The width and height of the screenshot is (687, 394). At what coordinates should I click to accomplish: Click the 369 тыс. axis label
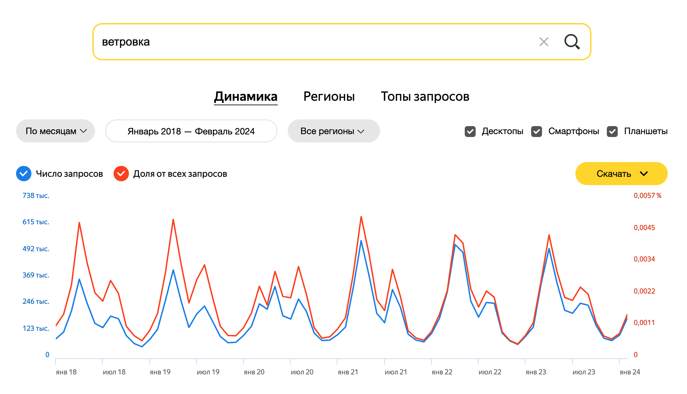tap(36, 275)
